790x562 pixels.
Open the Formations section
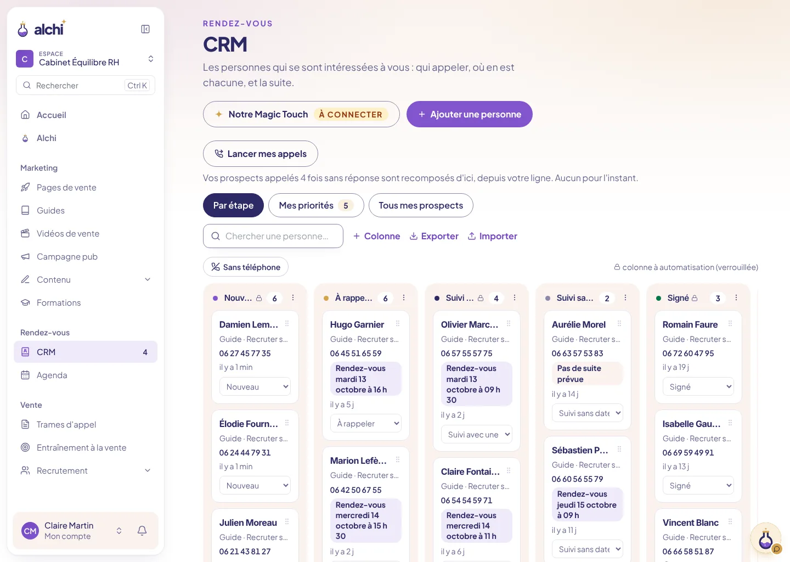(x=86, y=303)
